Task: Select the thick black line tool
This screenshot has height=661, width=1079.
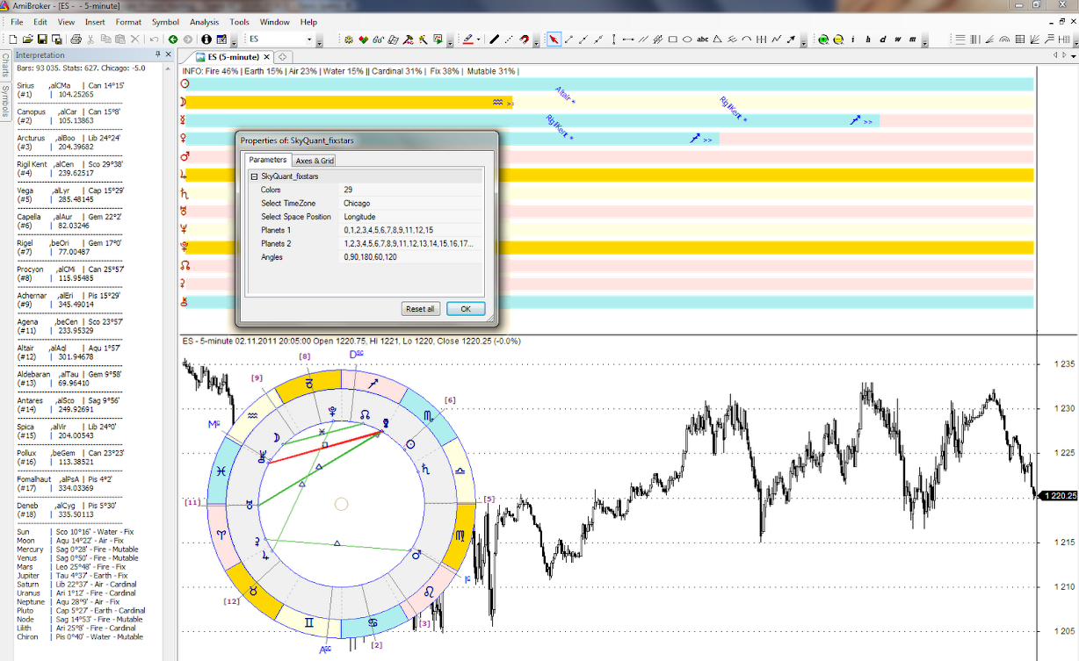Action: click(x=494, y=40)
